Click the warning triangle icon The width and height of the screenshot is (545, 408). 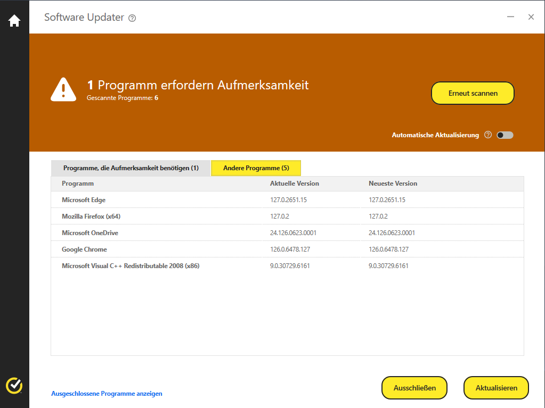[63, 89]
